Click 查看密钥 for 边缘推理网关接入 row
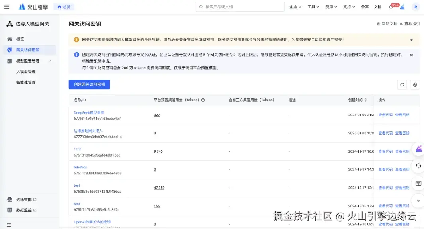Viewport: 424px width, 229px height. click(x=403, y=133)
